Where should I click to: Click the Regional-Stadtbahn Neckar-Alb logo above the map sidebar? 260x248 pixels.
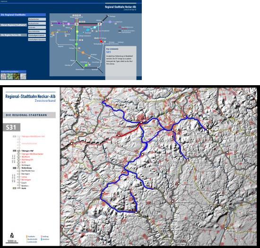click(31, 98)
